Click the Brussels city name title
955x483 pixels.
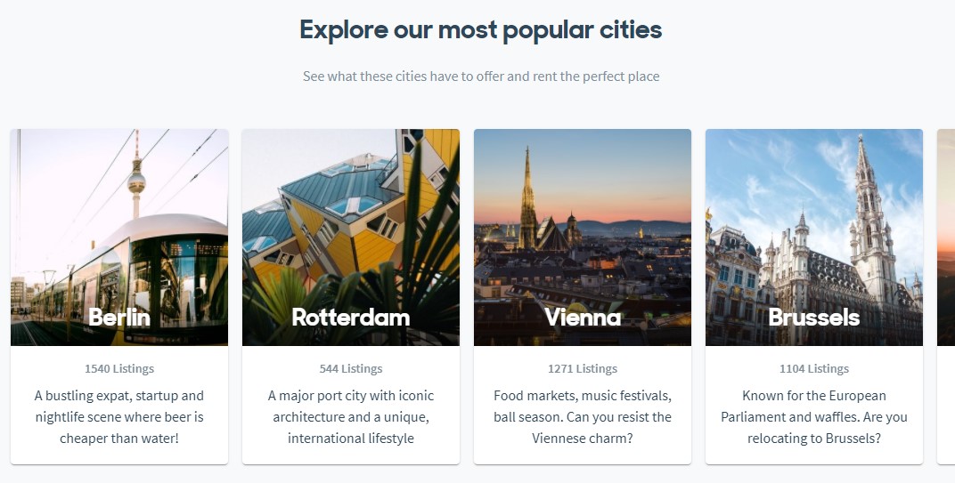[x=814, y=318]
